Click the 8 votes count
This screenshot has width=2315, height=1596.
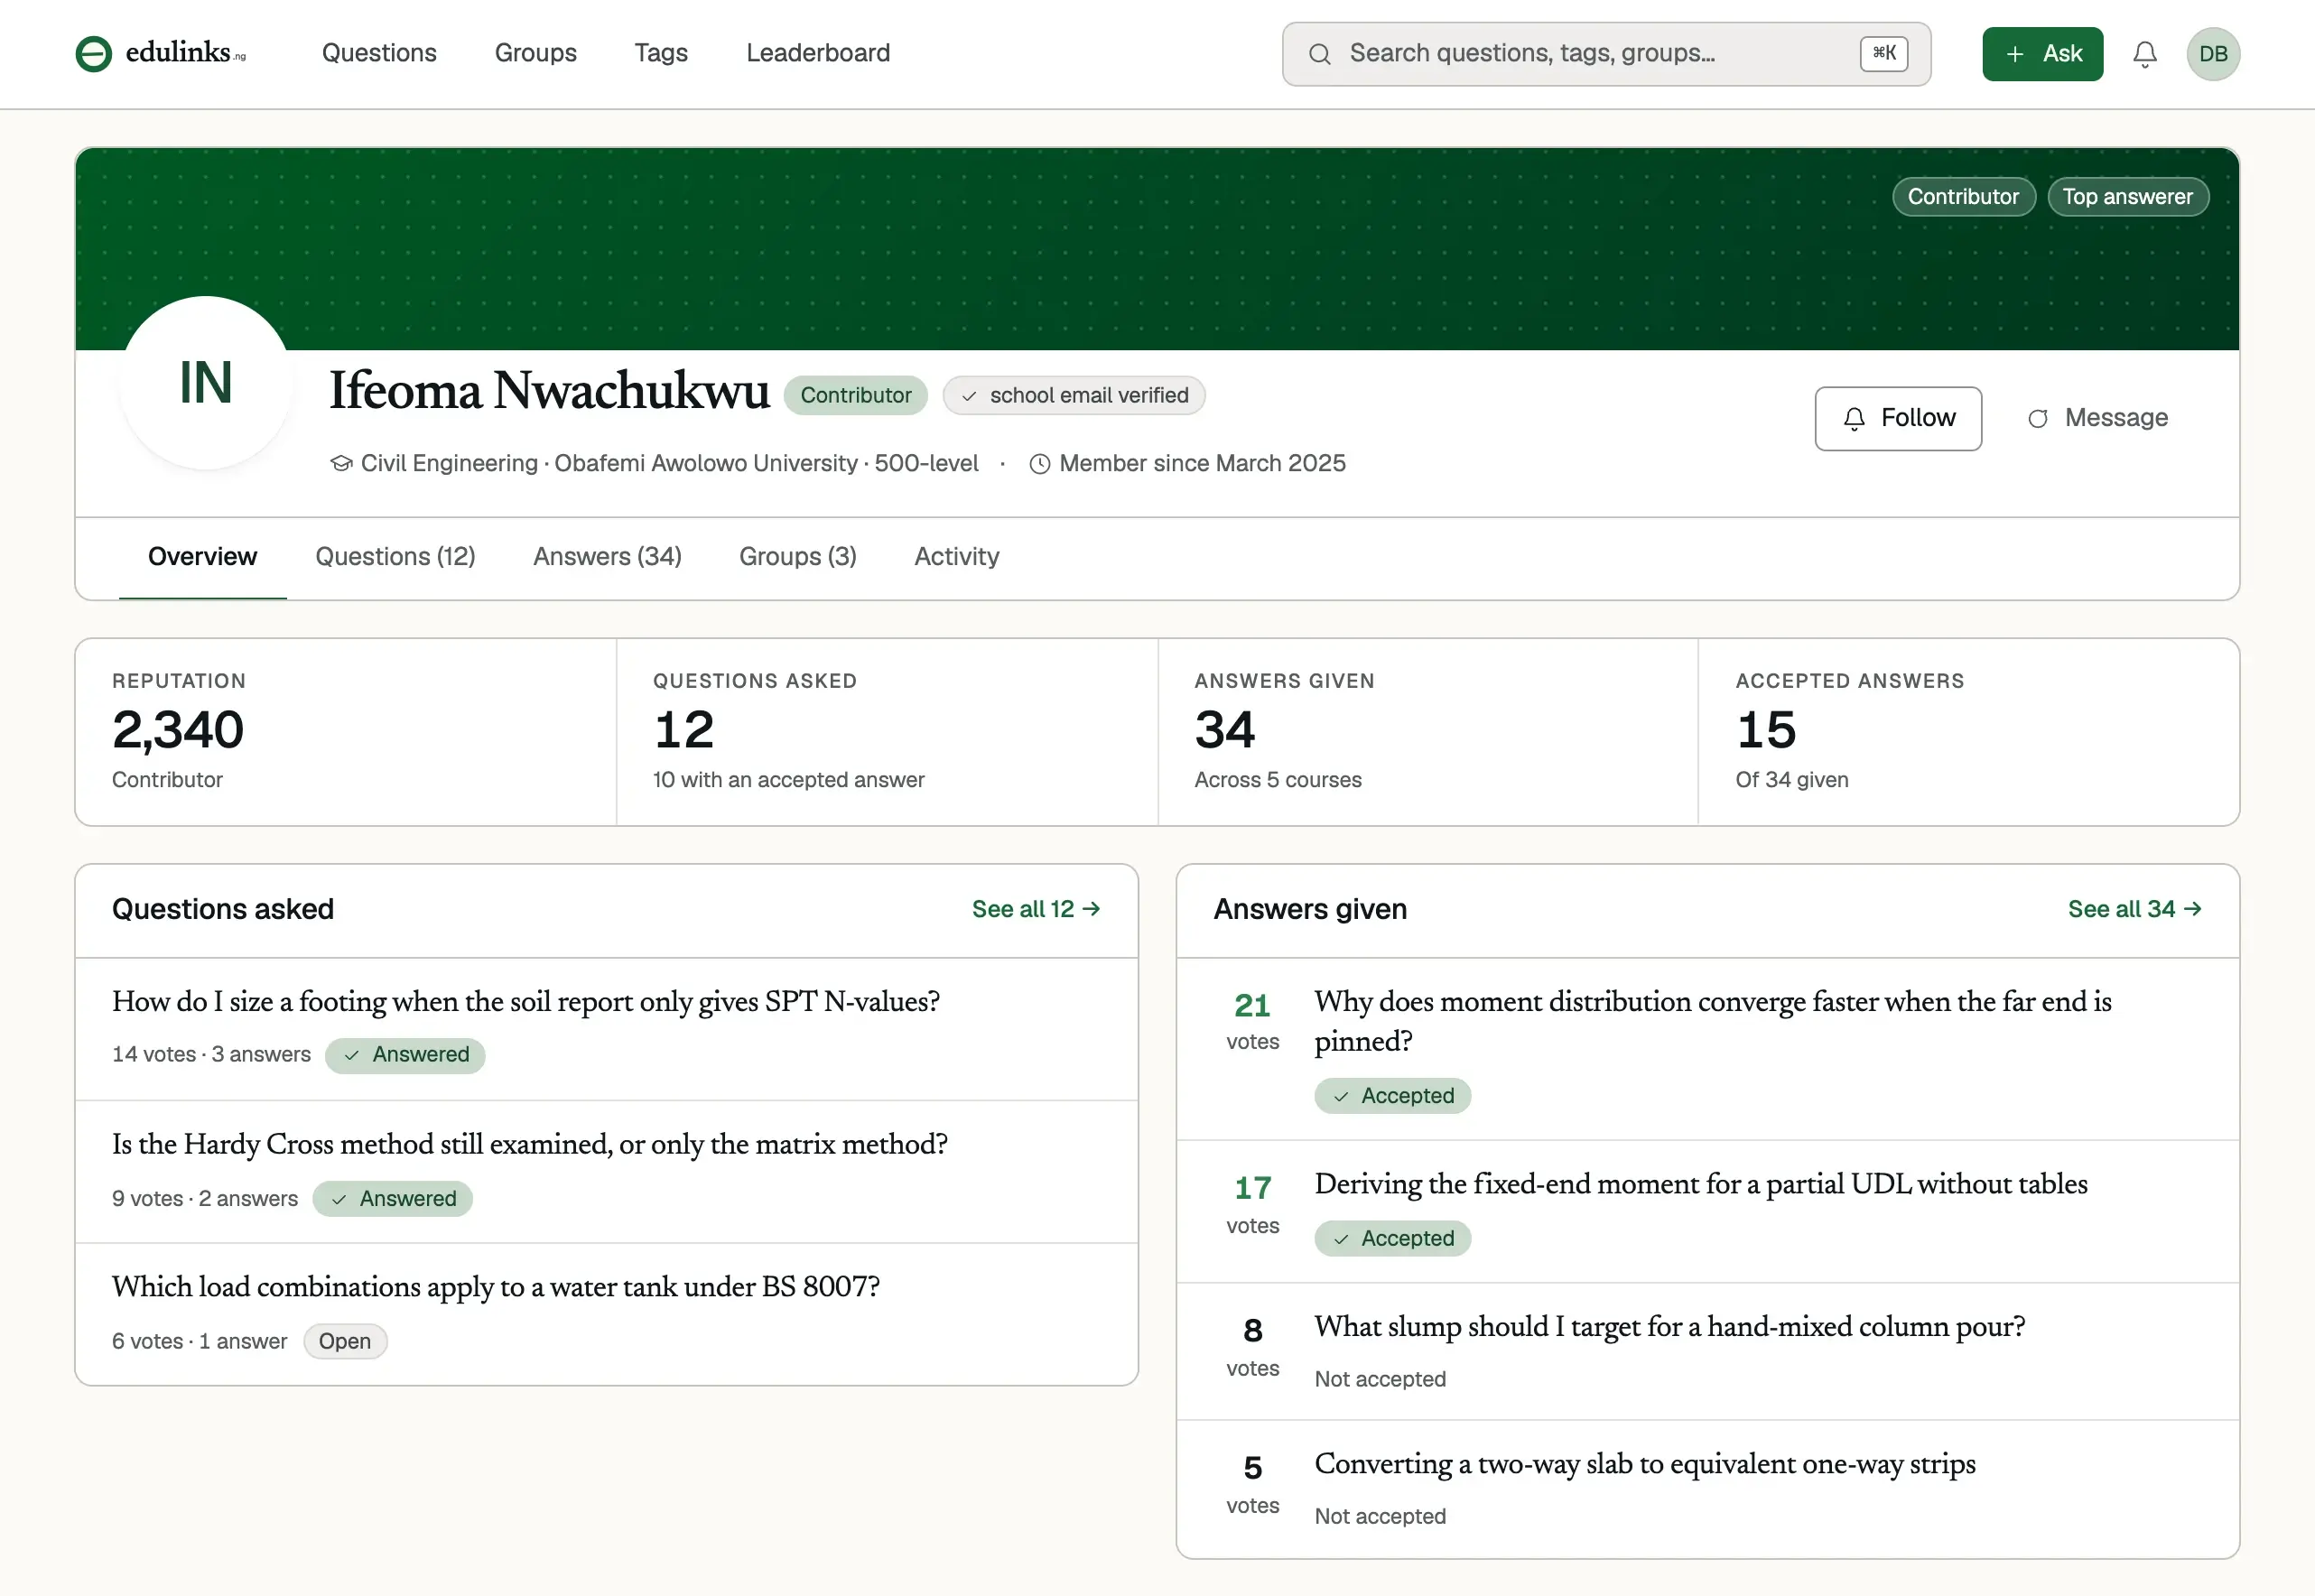tap(1252, 1332)
